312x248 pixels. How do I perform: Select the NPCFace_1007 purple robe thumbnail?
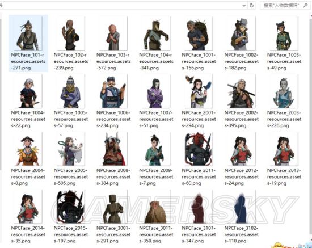pyautogui.click(x=156, y=91)
